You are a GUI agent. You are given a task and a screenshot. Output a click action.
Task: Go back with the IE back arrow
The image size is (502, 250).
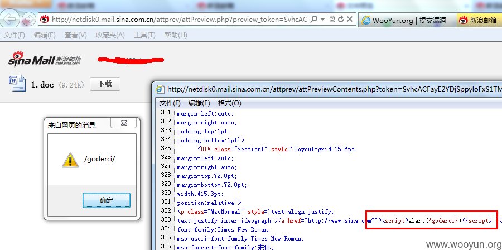tap(9, 18)
